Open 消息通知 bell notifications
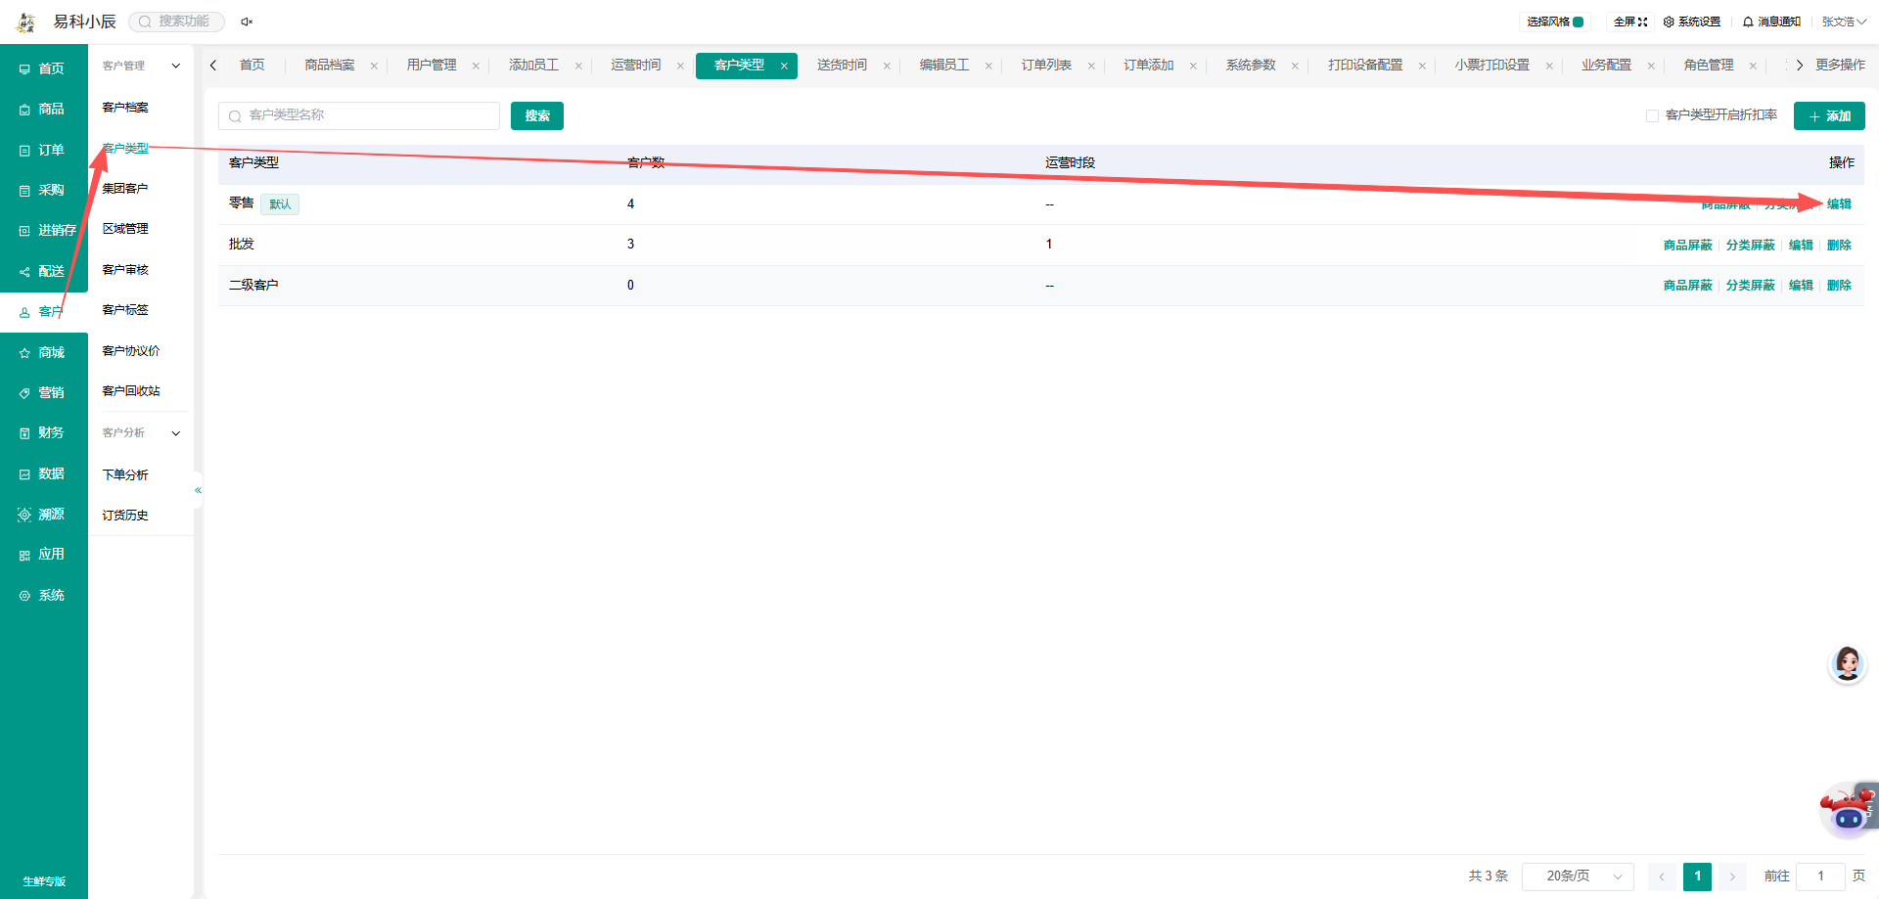The width and height of the screenshot is (1879, 899). click(1771, 22)
